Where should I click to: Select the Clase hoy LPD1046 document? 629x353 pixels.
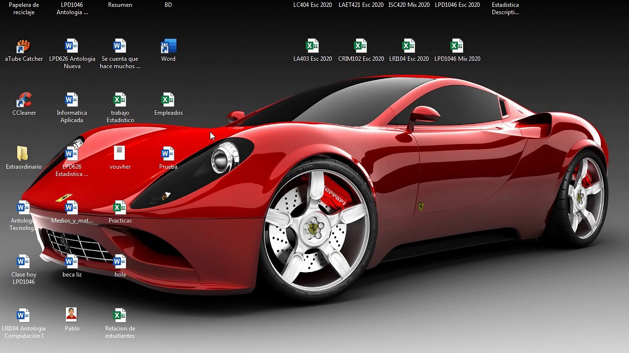[24, 262]
